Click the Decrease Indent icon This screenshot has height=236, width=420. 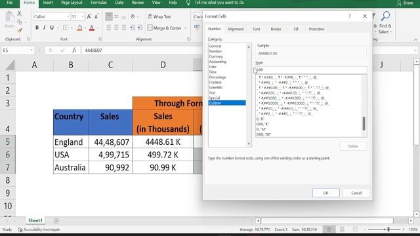(133, 28)
